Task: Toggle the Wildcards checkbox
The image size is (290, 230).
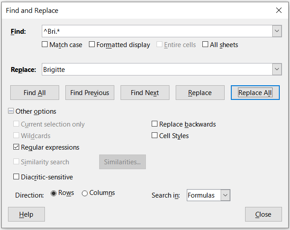Action: (16, 135)
